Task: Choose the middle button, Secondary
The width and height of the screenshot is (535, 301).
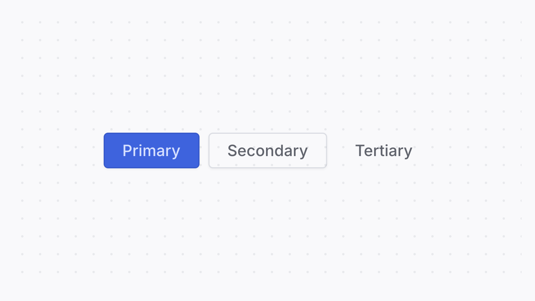Action: (x=267, y=150)
